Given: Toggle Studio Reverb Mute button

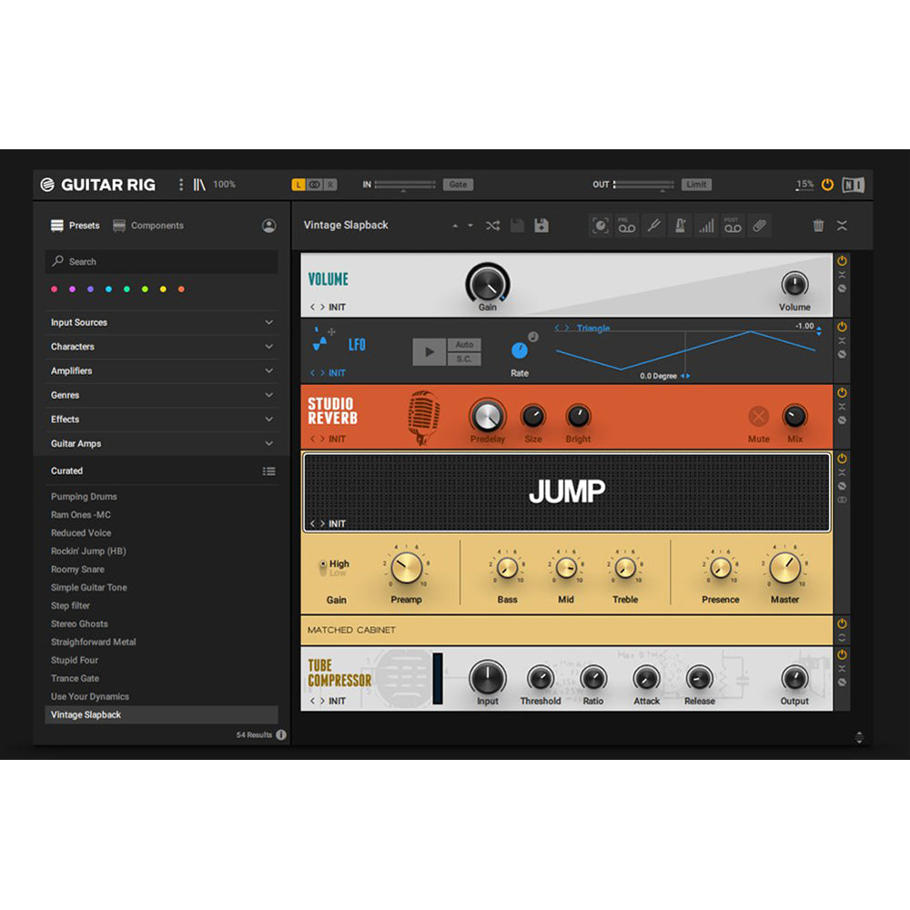Looking at the screenshot, I should (758, 417).
